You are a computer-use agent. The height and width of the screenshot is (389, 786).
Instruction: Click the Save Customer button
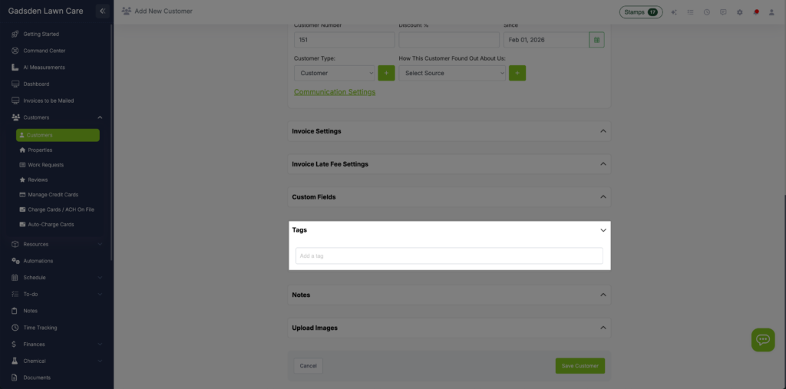tap(580, 366)
